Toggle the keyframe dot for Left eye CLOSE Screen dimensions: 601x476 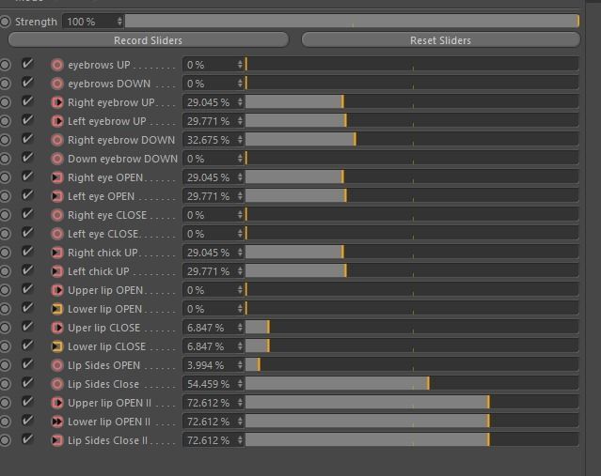point(6,234)
